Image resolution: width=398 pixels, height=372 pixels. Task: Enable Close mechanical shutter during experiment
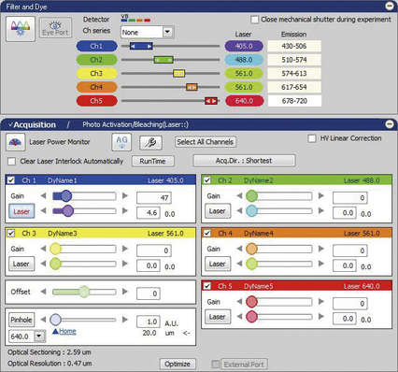[254, 20]
